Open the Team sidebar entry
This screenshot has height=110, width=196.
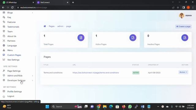click(10, 31)
